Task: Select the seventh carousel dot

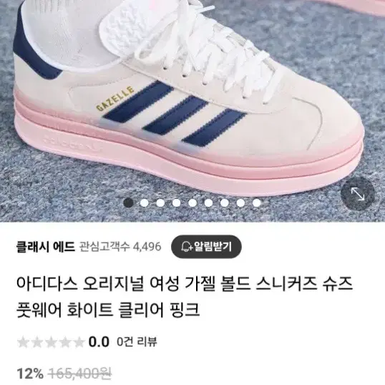Action: (x=225, y=203)
